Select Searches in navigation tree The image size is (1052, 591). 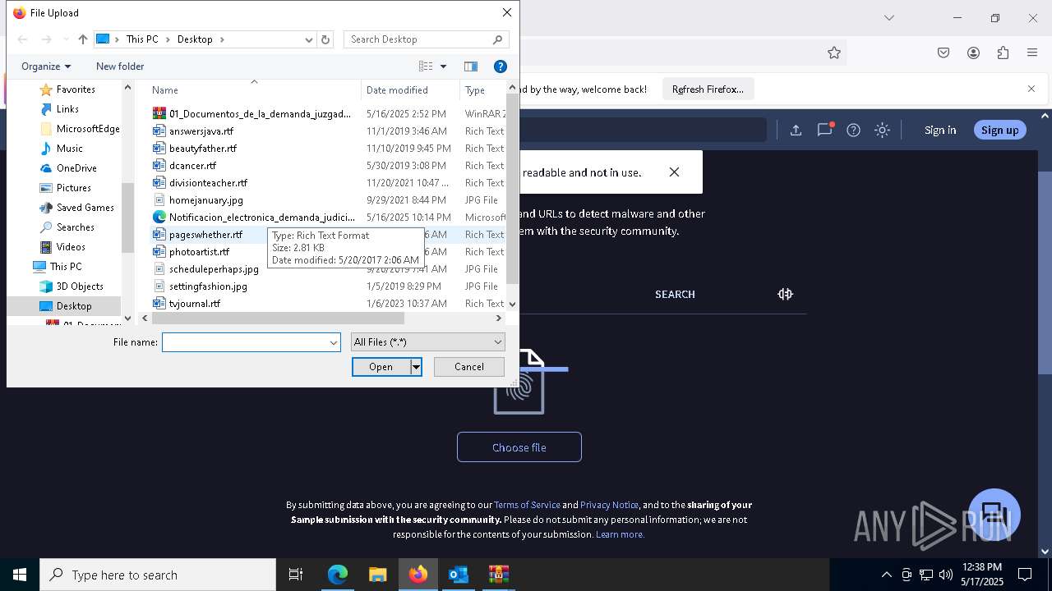[x=75, y=227]
